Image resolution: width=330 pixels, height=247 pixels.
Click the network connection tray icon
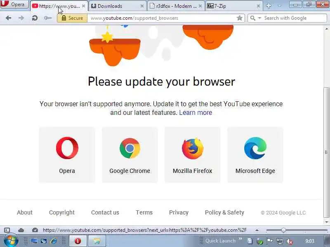pos(280,241)
